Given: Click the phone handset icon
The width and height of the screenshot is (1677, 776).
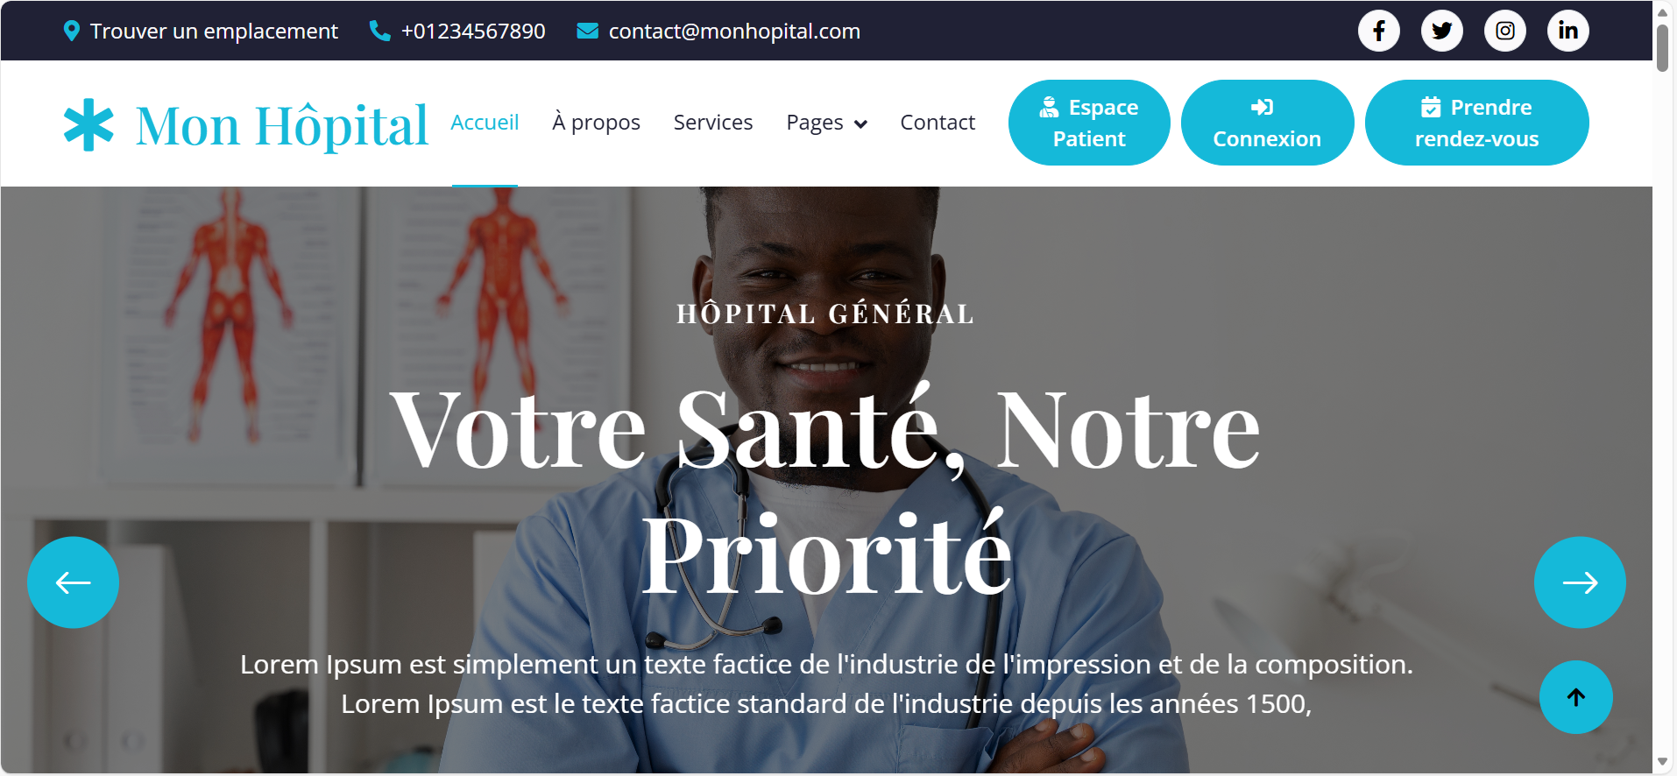Looking at the screenshot, I should (379, 31).
